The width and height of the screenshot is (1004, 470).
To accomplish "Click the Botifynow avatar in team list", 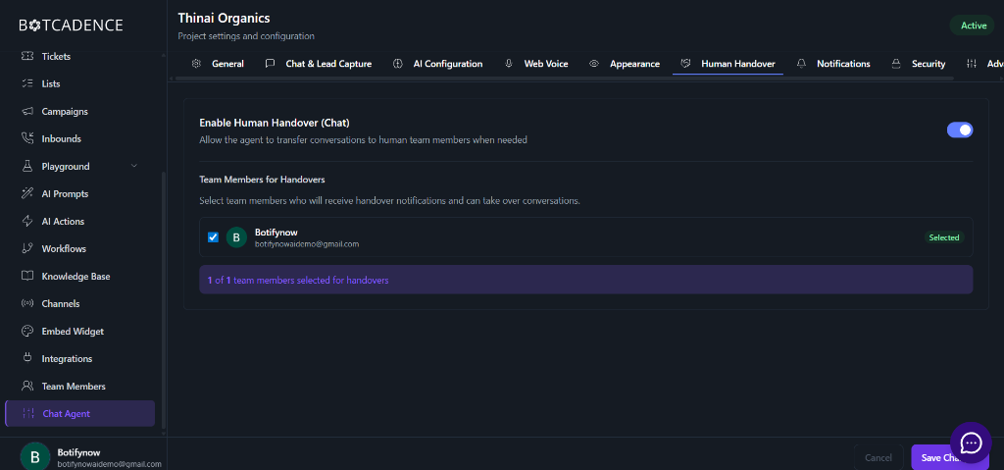I will tap(237, 237).
